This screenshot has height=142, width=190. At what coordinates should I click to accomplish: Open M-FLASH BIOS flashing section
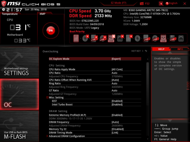pos(19,126)
